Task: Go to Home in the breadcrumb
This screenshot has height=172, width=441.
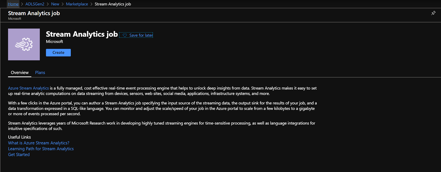Action: coord(13,4)
